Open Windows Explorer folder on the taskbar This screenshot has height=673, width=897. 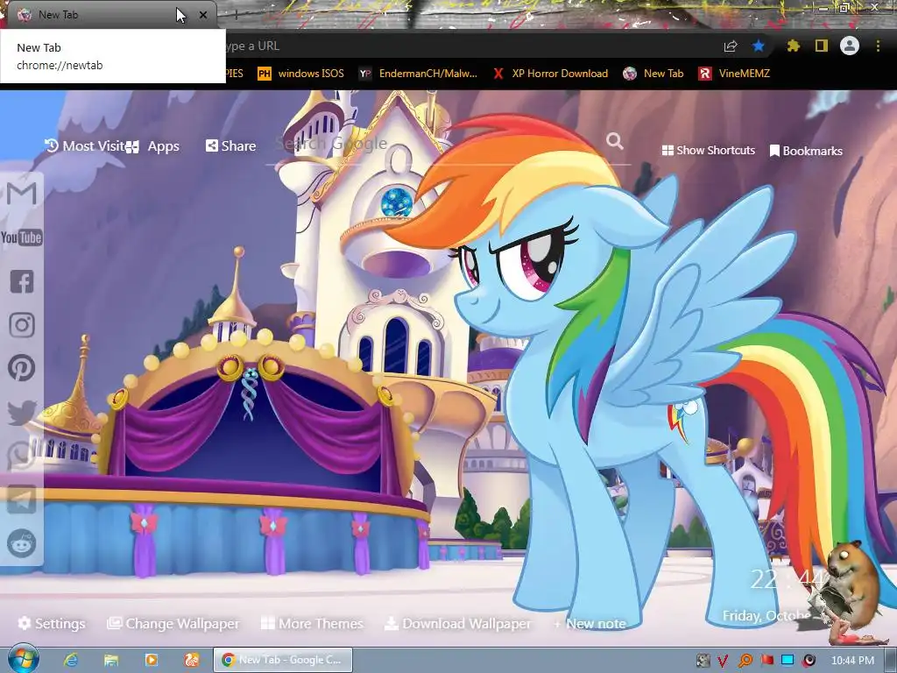(111, 660)
